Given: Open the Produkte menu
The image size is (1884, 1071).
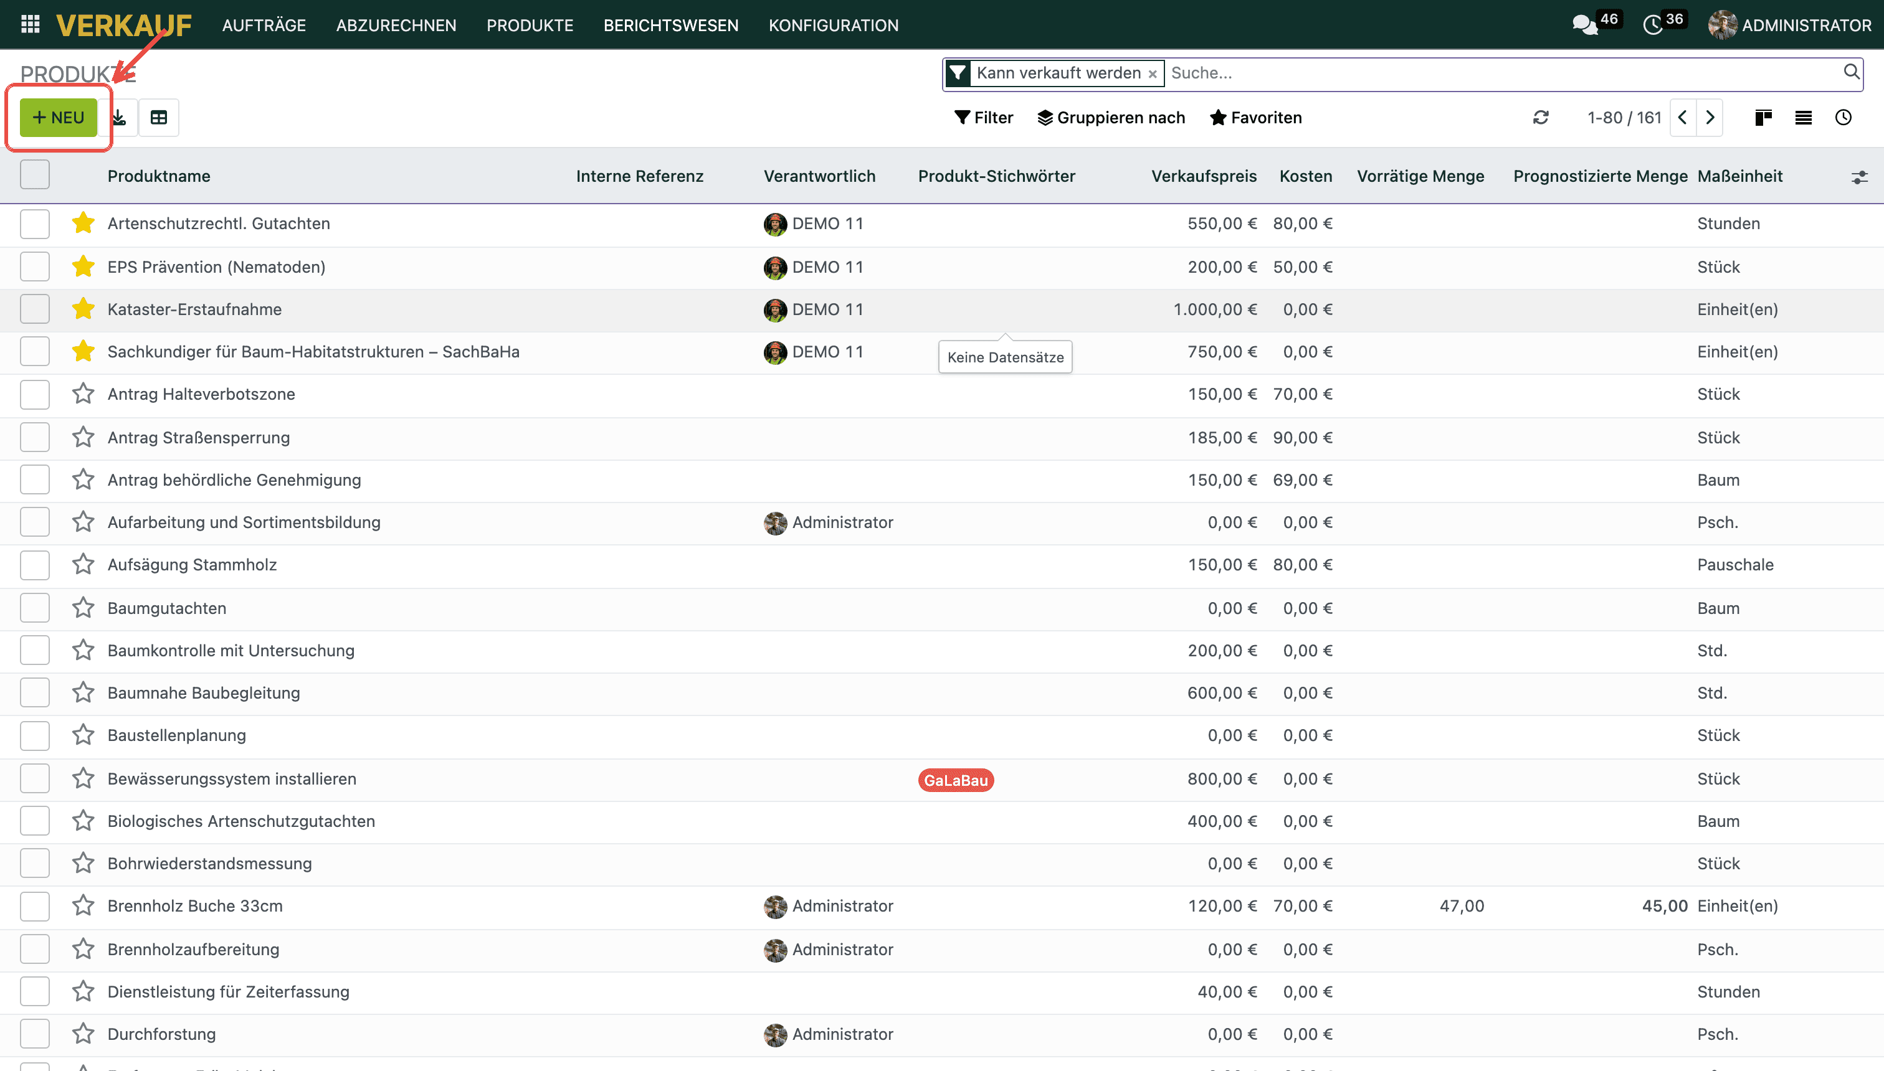Looking at the screenshot, I should [x=530, y=25].
